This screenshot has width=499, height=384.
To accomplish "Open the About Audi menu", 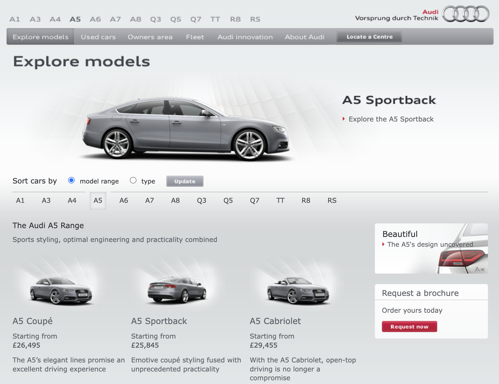I will click(x=305, y=37).
